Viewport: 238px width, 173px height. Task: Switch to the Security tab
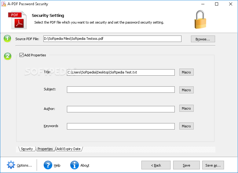point(27,149)
